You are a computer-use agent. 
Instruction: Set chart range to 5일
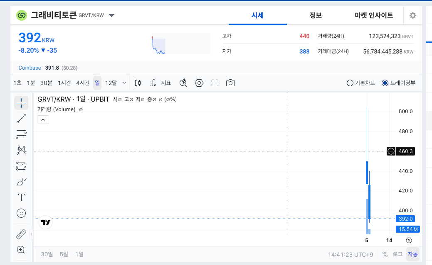click(x=64, y=254)
